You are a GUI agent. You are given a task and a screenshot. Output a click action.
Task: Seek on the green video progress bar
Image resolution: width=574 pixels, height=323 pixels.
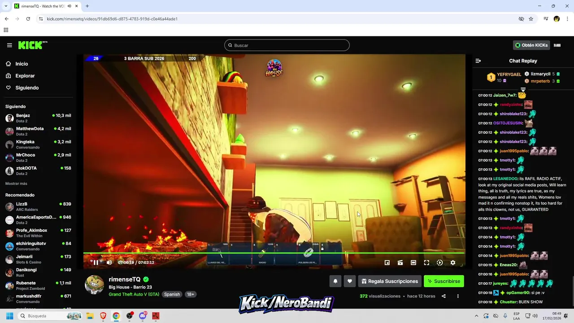(x=274, y=253)
